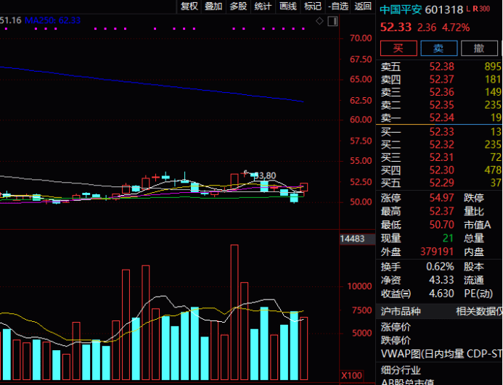The height and width of the screenshot is (385, 503).
Task: Select 买四 bid price 52.30
Action: point(442,170)
